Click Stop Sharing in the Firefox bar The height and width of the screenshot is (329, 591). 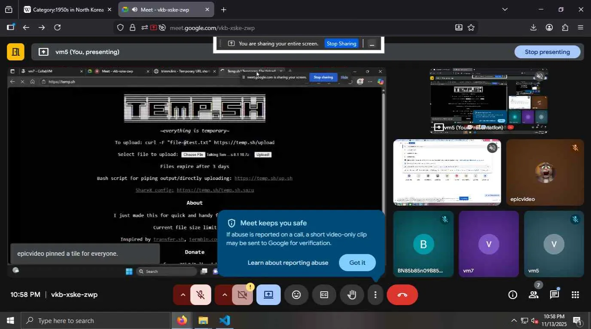(341, 44)
